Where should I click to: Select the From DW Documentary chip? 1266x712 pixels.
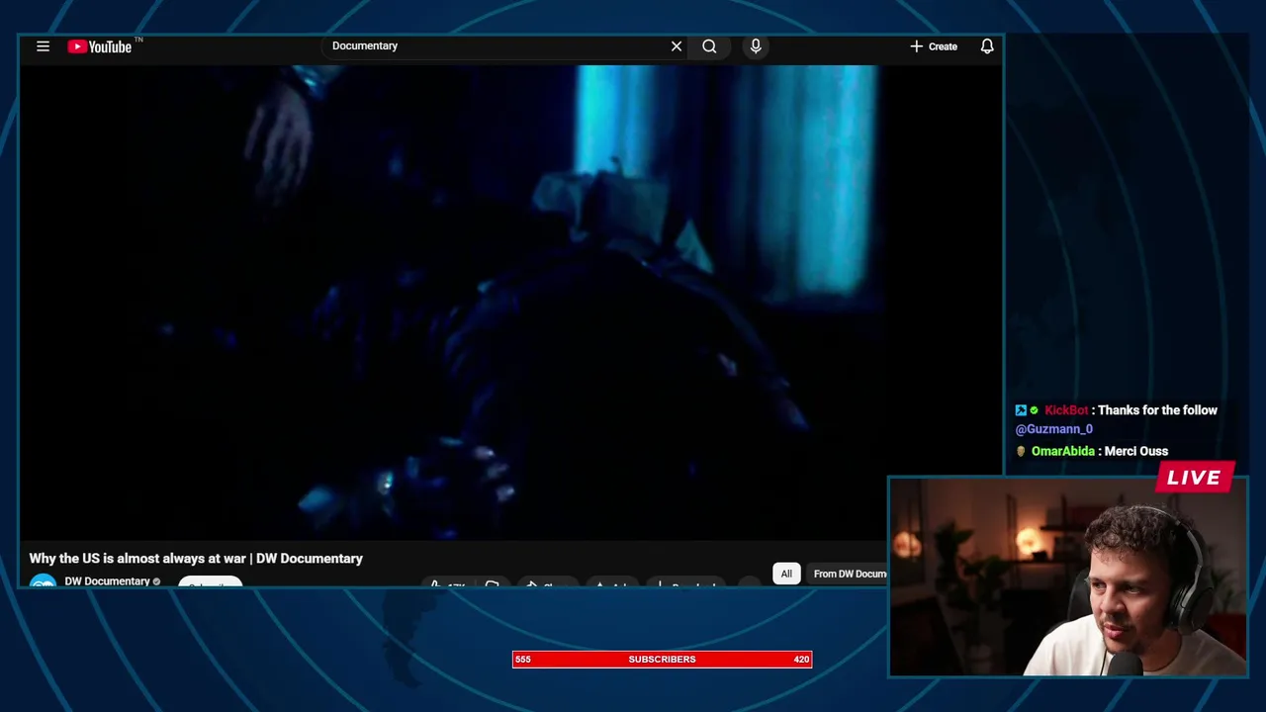(848, 574)
